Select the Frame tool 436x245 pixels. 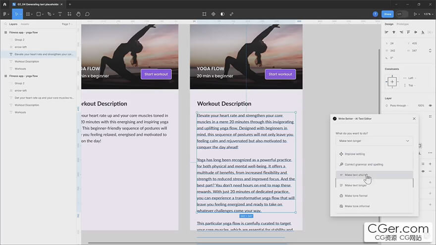(28, 14)
